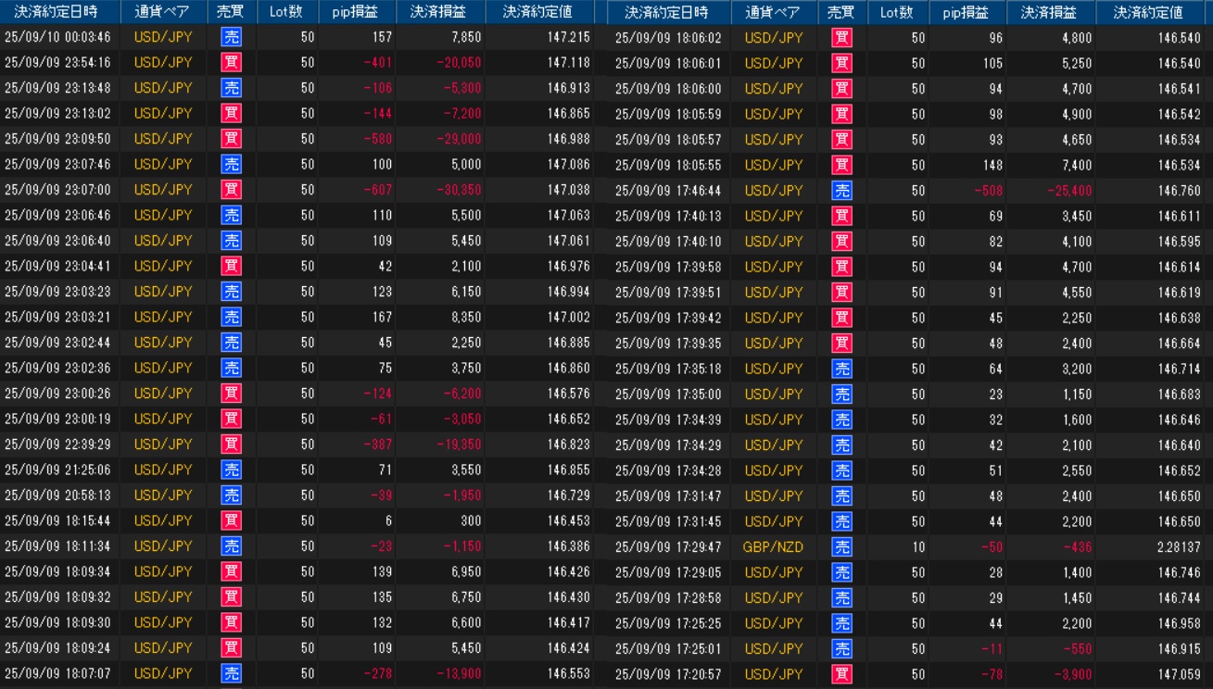Click the 売 badge in the 18:07:07 row

click(231, 673)
